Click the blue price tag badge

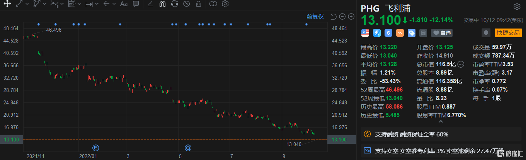point(412,33)
